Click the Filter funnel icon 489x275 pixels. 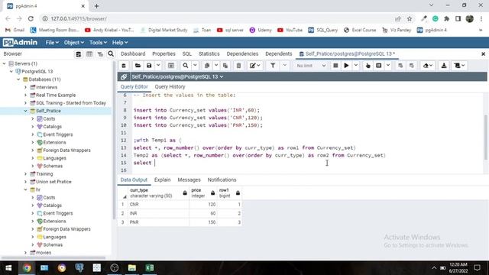(x=273, y=66)
